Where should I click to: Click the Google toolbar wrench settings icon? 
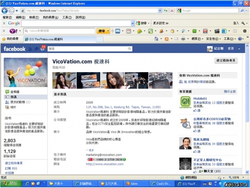click(x=243, y=23)
